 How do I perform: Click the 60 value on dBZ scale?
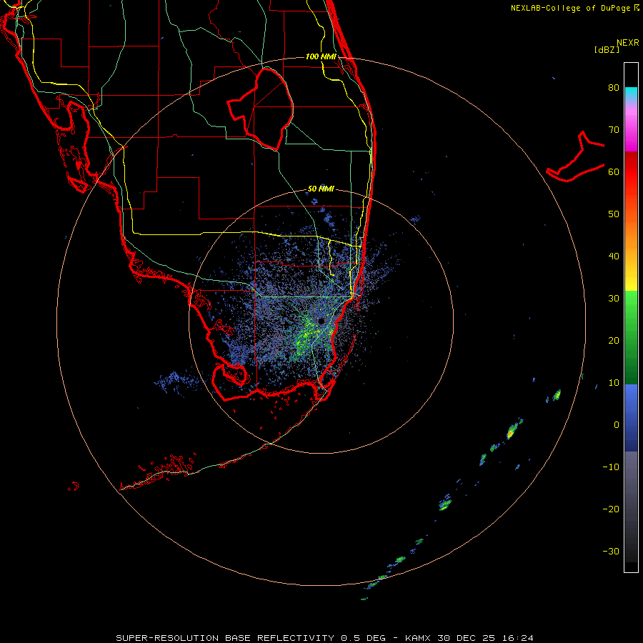[x=614, y=171]
